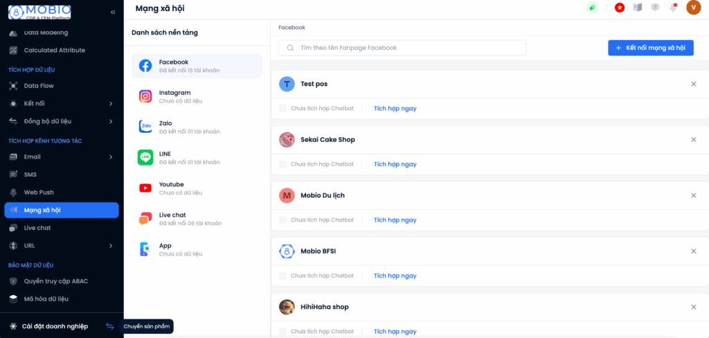Click the Mobio BFSI page avatar
This screenshot has width=709, height=338.
coord(287,251)
